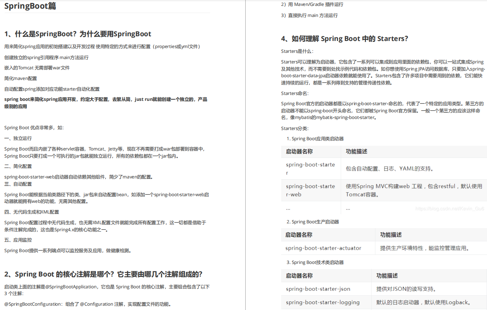This screenshot has width=487, height=310.
Task: Select list item "3. Spring Boot技术类启动器"
Action: point(315,262)
